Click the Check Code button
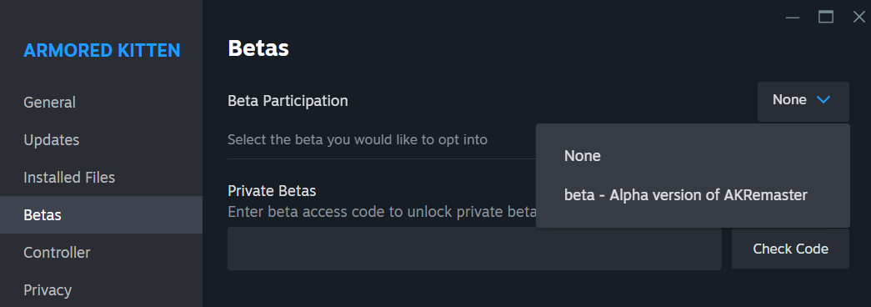The height and width of the screenshot is (307, 871). click(x=790, y=249)
